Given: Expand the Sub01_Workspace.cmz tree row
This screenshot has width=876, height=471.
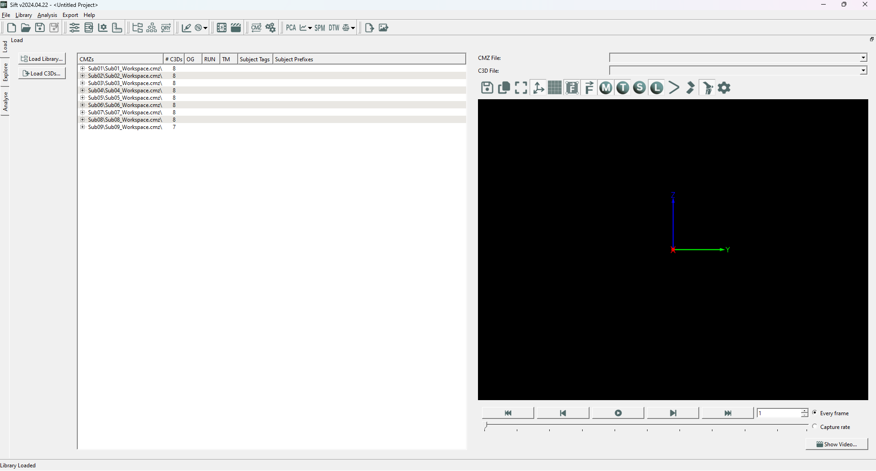Looking at the screenshot, I should click(x=83, y=69).
